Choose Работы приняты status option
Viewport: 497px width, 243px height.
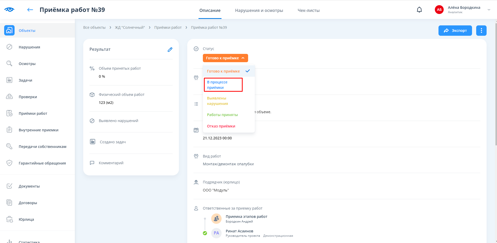point(222,115)
